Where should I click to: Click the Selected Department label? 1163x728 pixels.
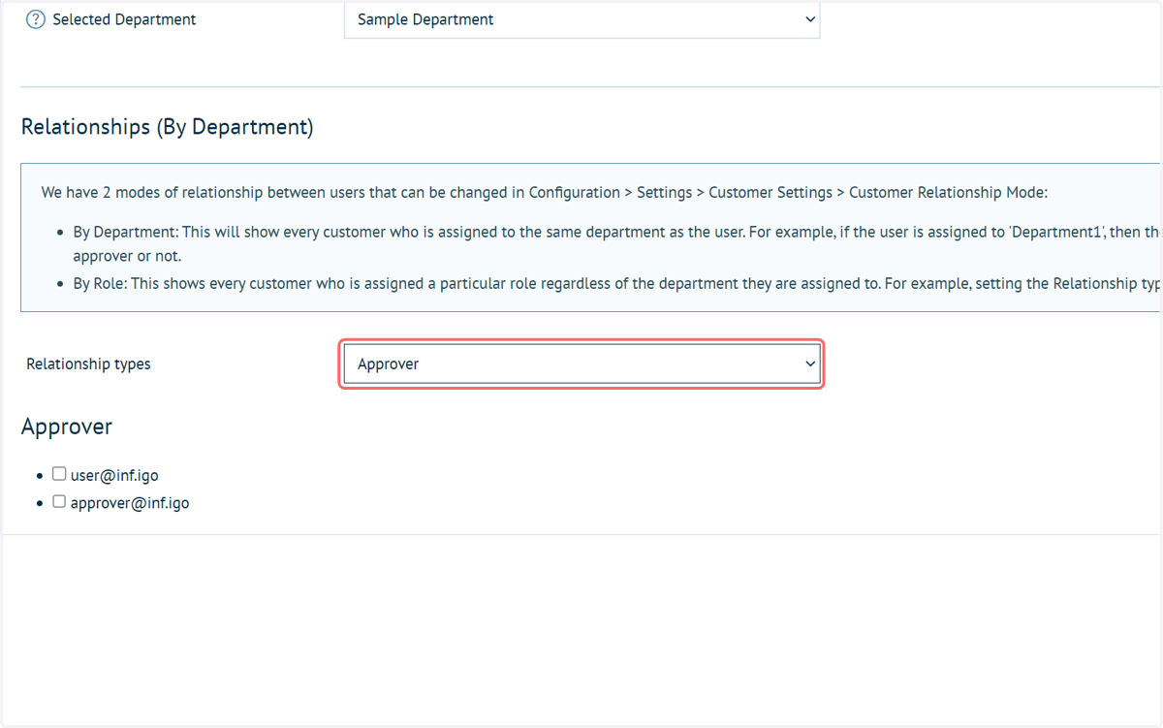coord(124,19)
